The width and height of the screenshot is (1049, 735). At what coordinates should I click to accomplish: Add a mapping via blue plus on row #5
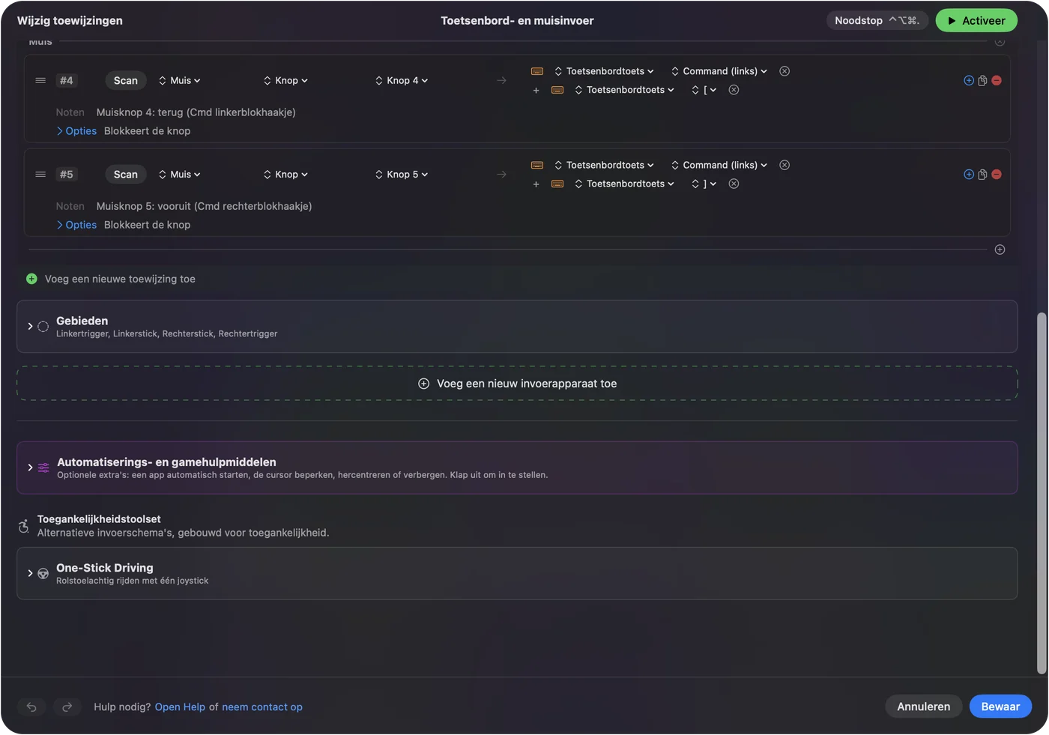tap(969, 174)
